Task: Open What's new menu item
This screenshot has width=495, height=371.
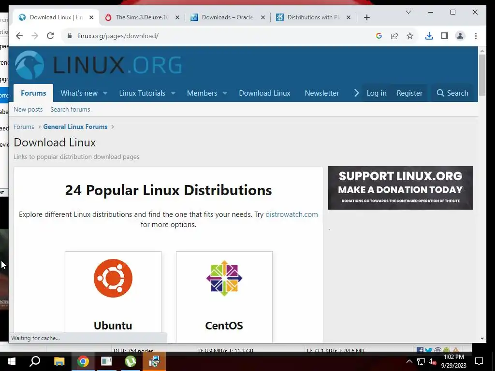Action: tap(79, 93)
